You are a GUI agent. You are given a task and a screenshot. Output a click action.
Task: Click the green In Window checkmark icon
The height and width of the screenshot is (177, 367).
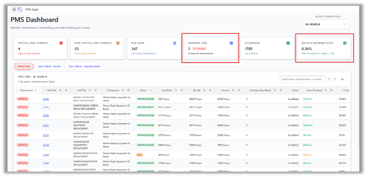coord(288,43)
